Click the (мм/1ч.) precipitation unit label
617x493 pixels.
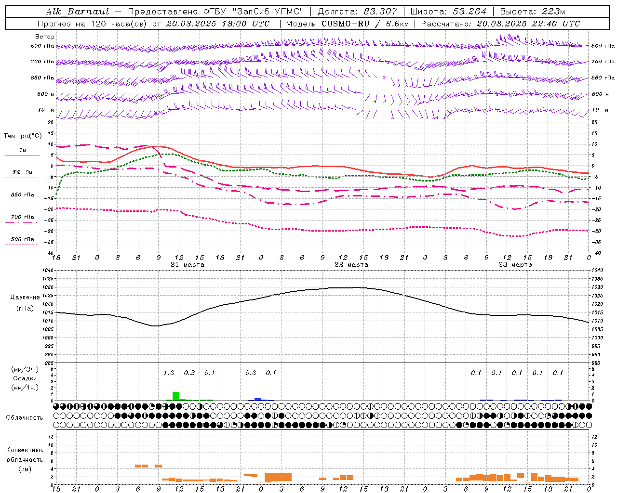pos(25,388)
